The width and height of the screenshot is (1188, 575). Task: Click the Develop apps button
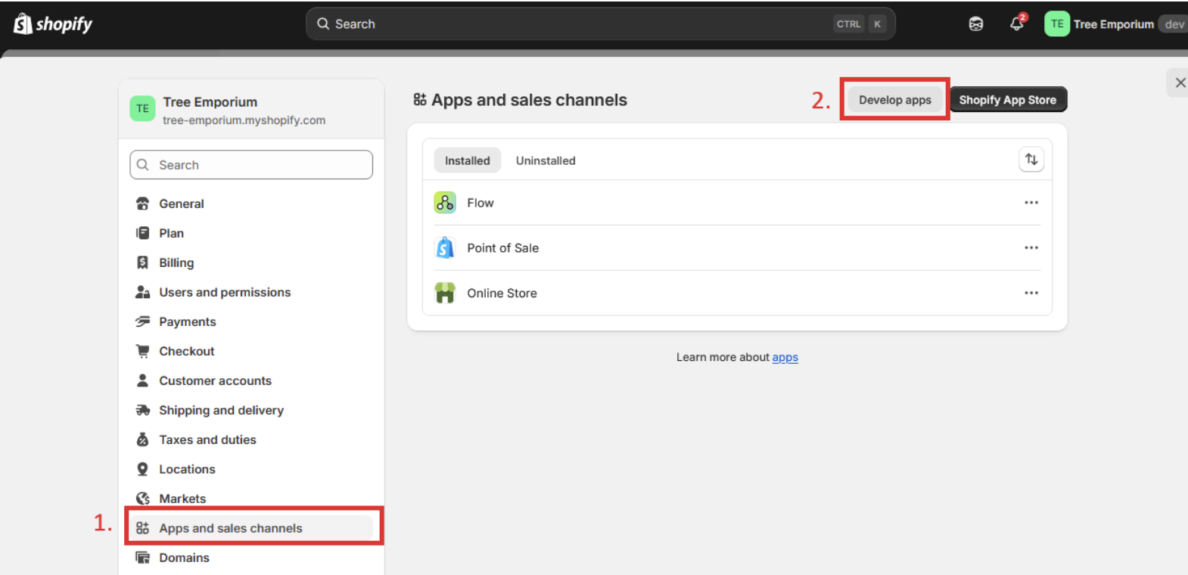pyautogui.click(x=894, y=100)
